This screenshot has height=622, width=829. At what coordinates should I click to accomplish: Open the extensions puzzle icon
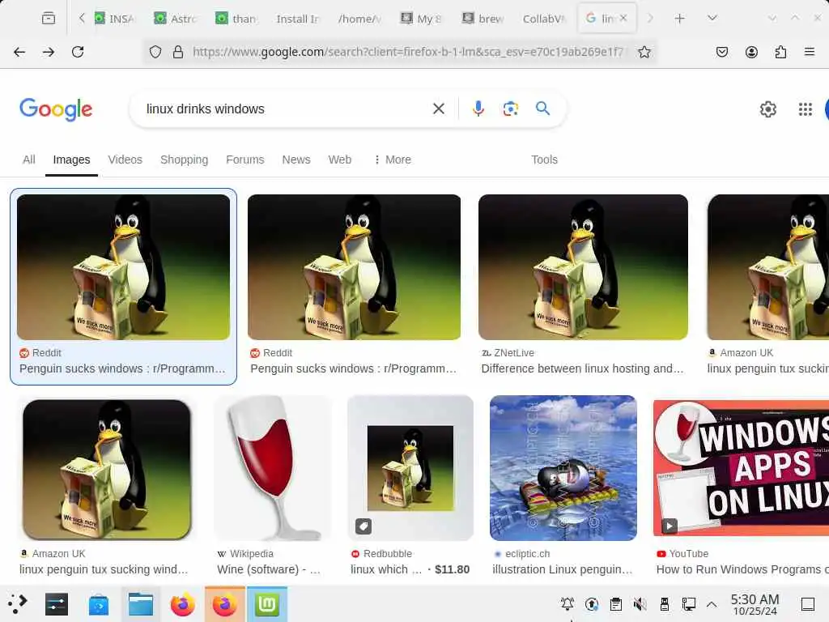click(x=780, y=52)
